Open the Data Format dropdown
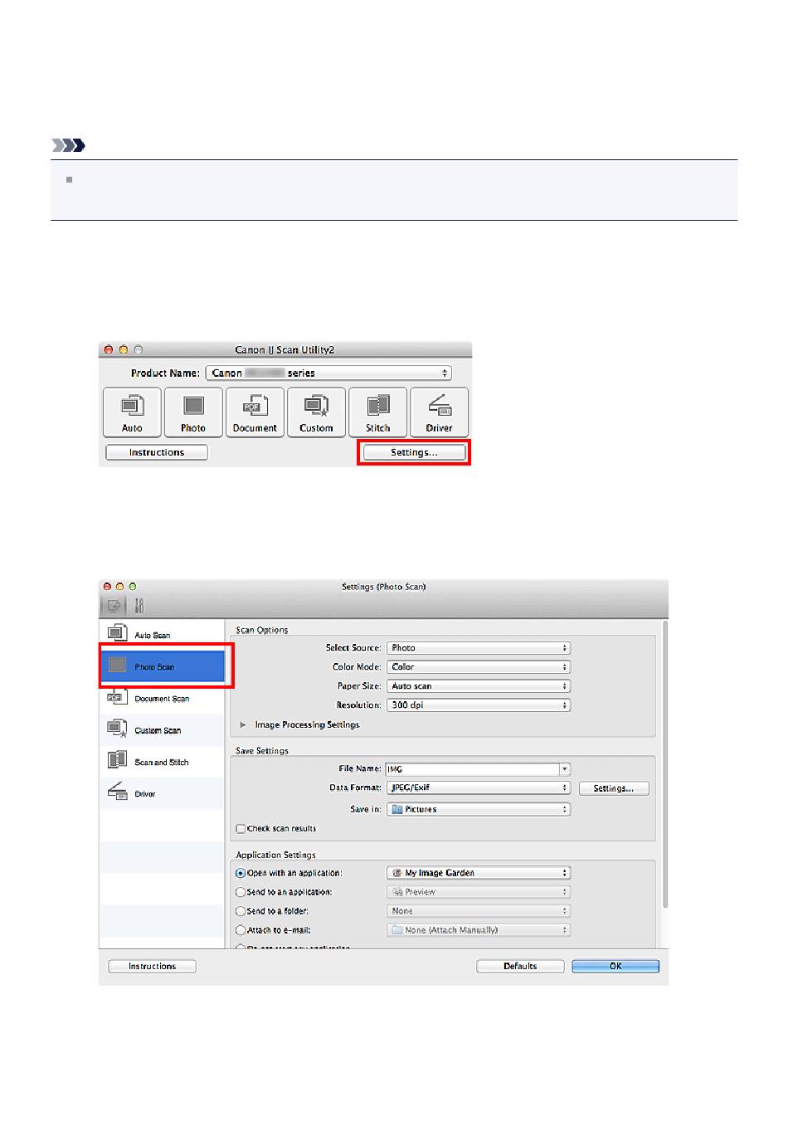 [x=479, y=787]
